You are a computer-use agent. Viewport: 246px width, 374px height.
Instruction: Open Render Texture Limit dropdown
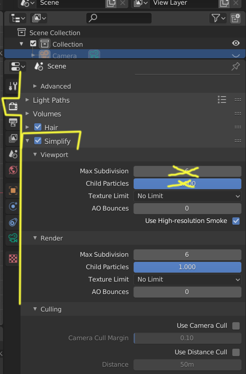[187, 279]
